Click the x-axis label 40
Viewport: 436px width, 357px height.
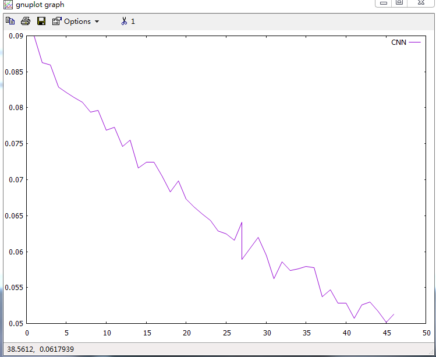click(x=347, y=333)
